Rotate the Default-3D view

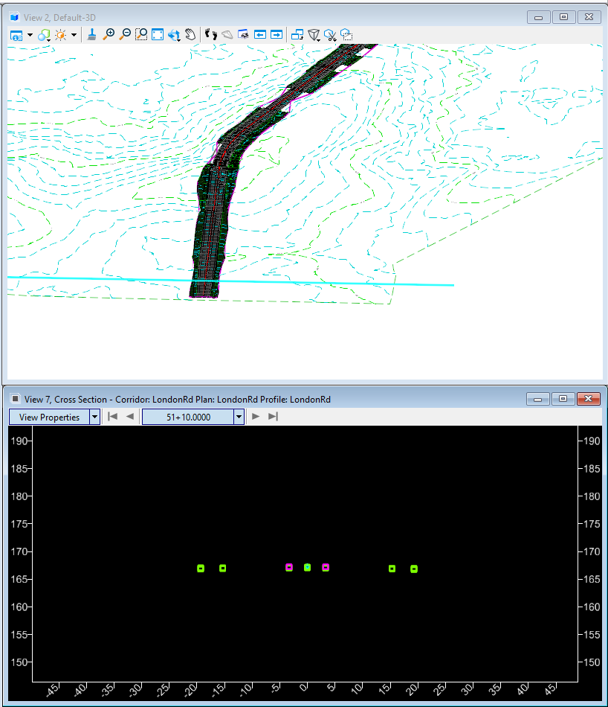(x=175, y=34)
